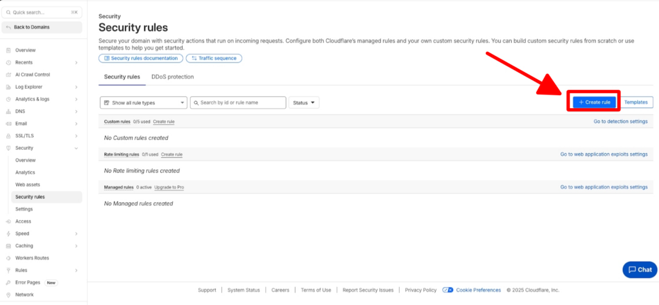Open Security Settings submenu item
The image size is (659, 305).
pyautogui.click(x=24, y=209)
